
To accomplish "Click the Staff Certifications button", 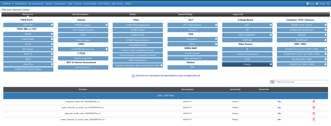I will (x=138, y=60).
